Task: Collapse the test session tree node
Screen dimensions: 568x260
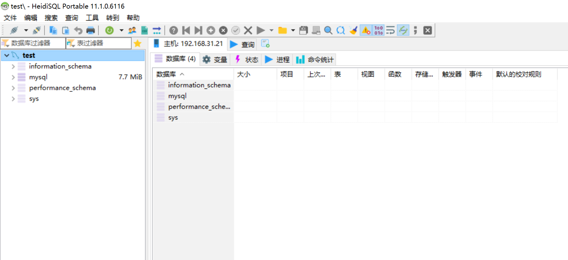Action: [7, 55]
